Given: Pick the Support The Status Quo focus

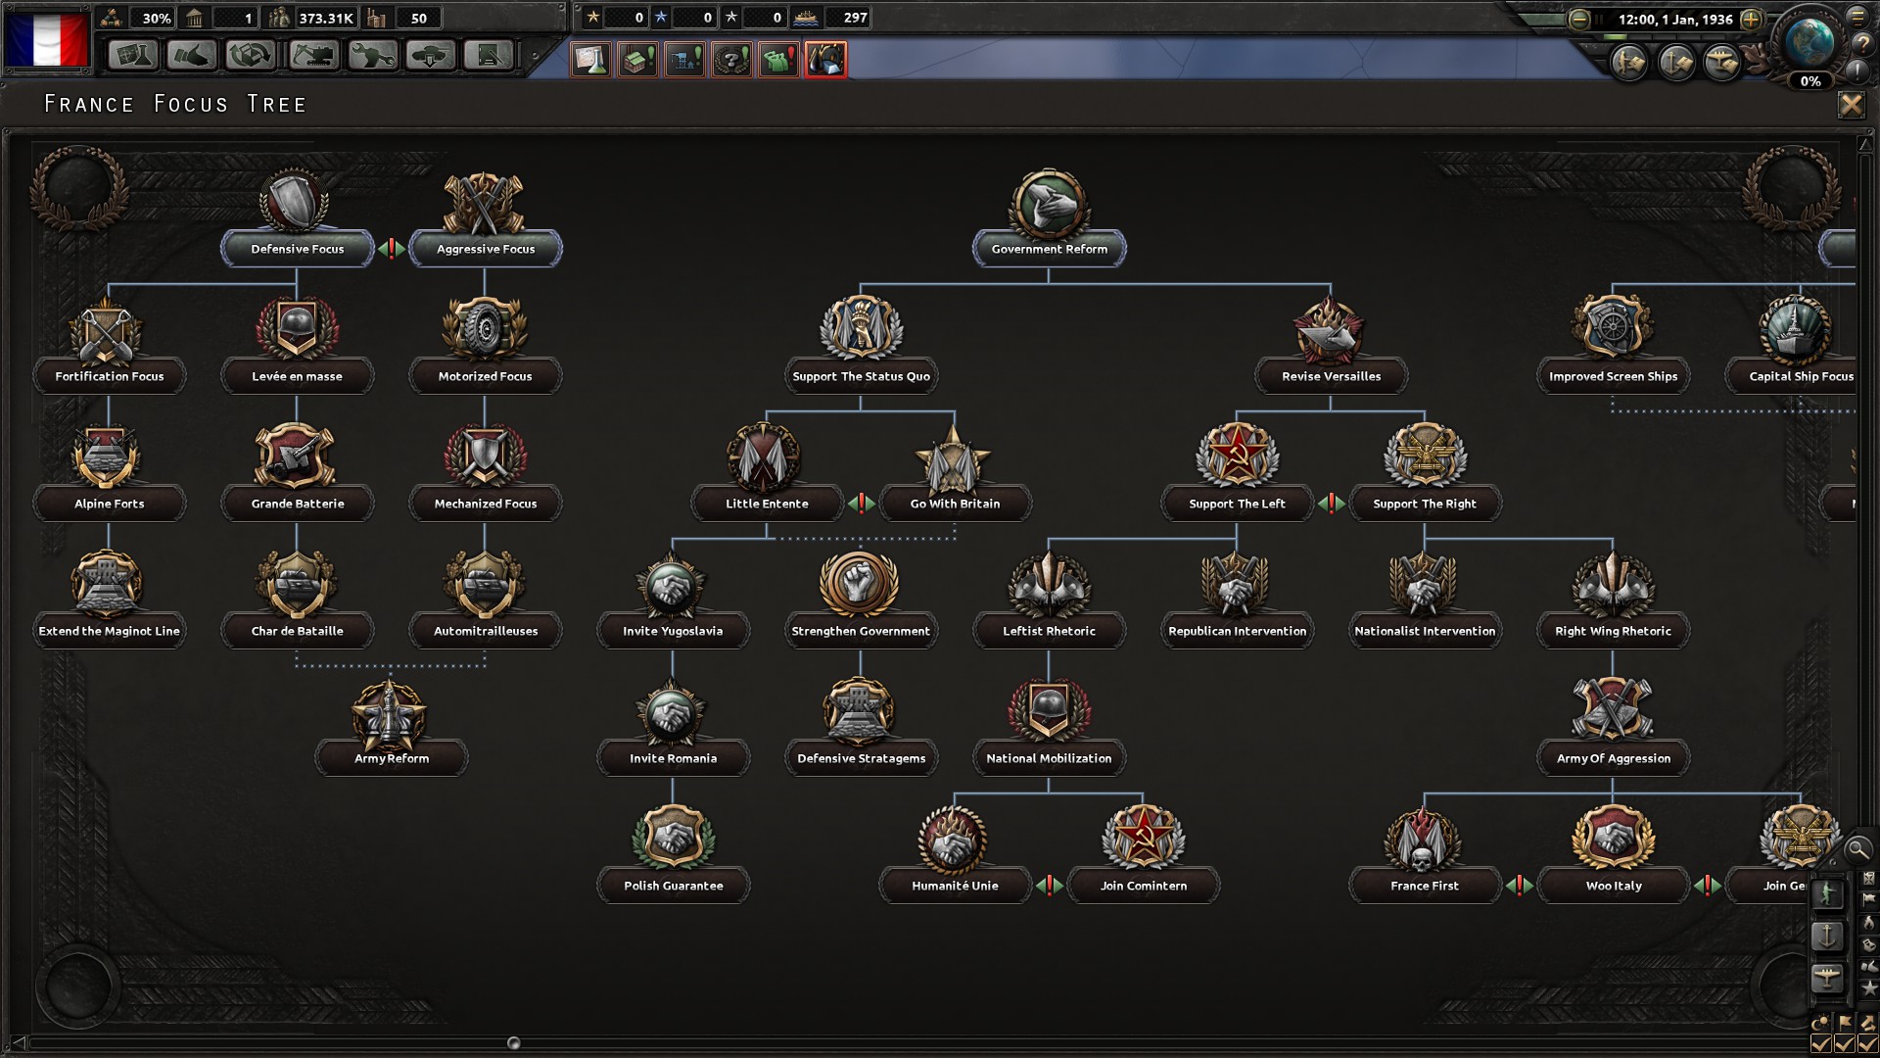Looking at the screenshot, I should (861, 376).
